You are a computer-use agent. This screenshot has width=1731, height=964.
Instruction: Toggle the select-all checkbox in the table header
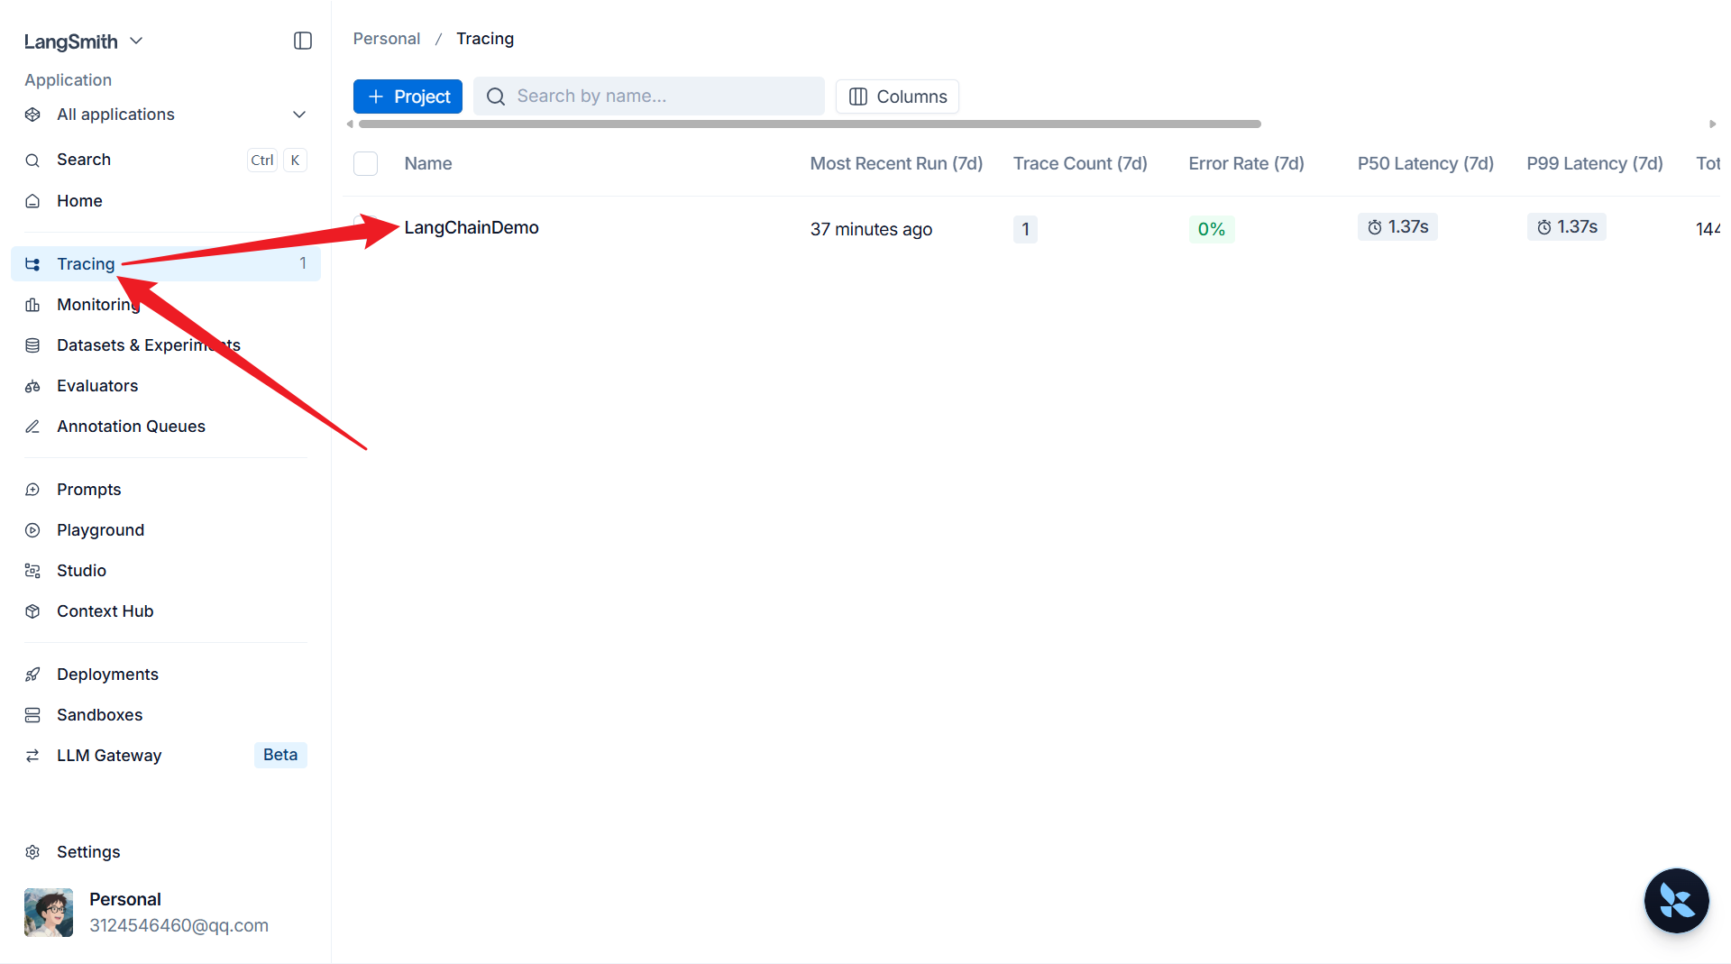click(365, 164)
